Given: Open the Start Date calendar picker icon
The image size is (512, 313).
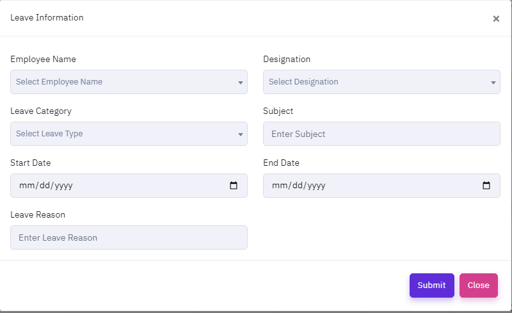Looking at the screenshot, I should click(x=234, y=186).
